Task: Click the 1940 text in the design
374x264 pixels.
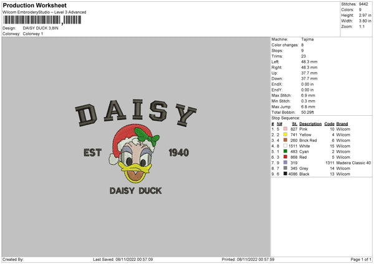Action: click(x=179, y=153)
